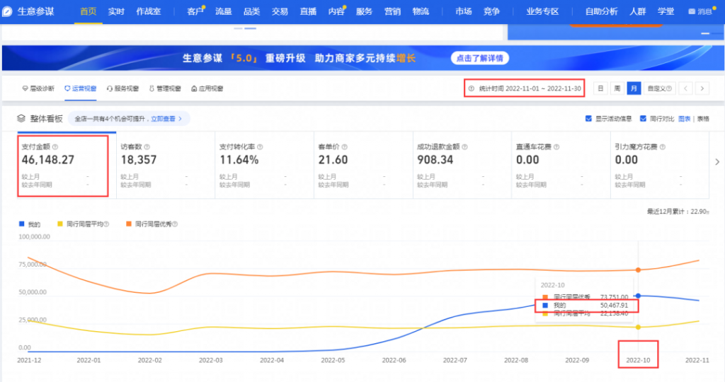Click the 生意参谋 logo icon

click(7, 11)
